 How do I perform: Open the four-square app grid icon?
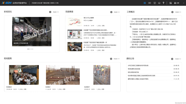point(170,3)
